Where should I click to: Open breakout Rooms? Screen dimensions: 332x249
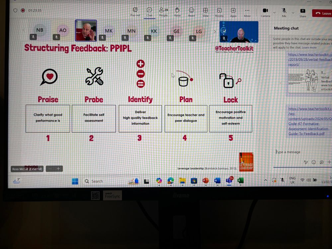coord(219,13)
